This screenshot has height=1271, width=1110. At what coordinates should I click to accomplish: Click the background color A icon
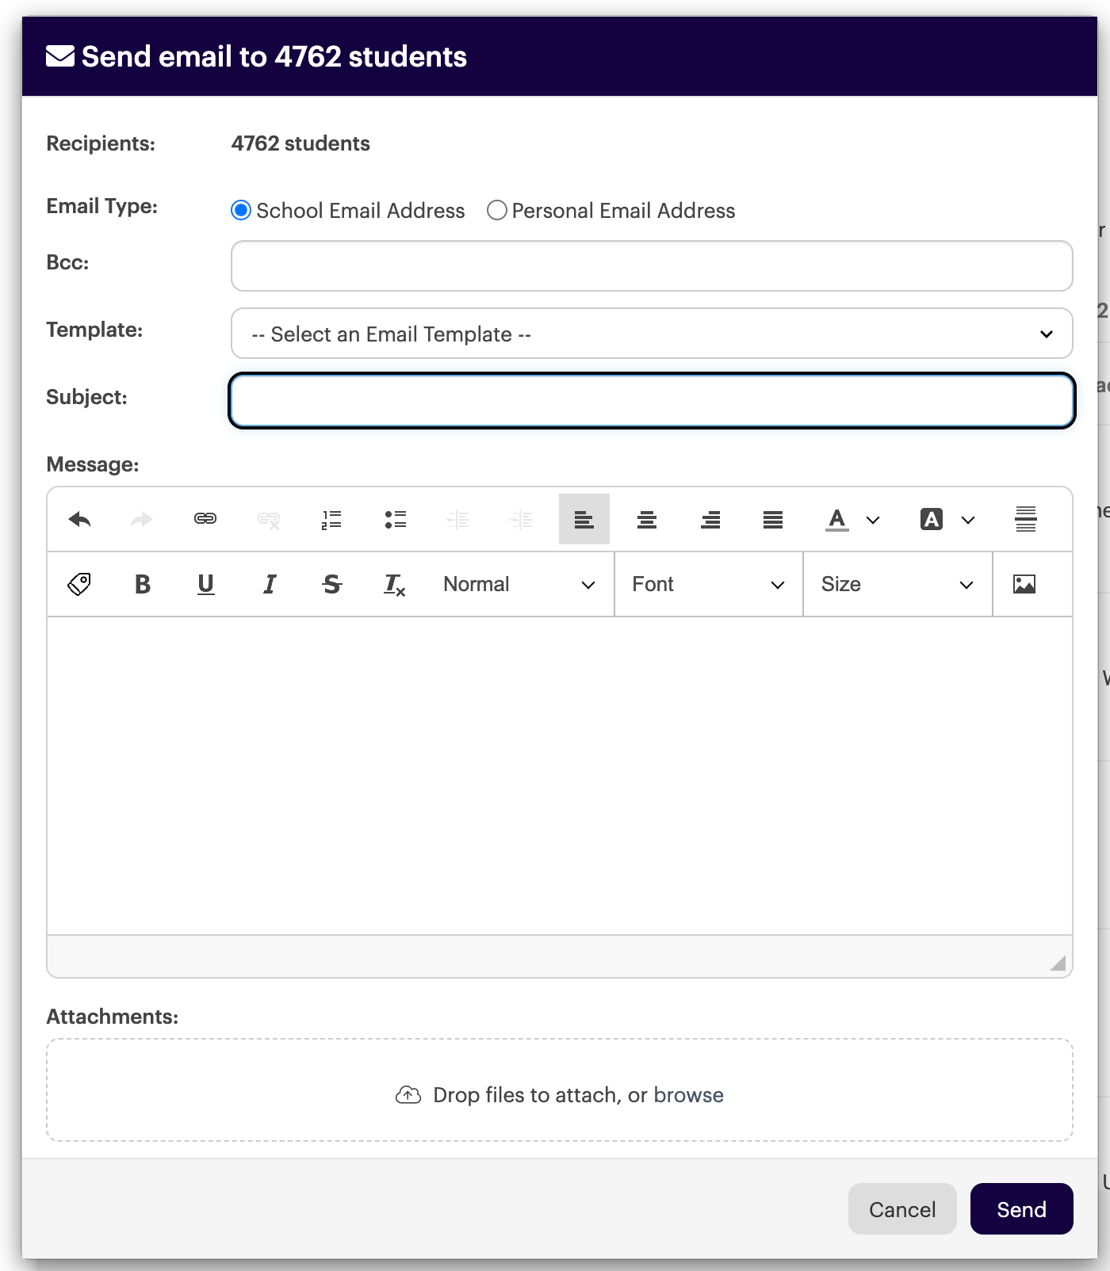[932, 520]
